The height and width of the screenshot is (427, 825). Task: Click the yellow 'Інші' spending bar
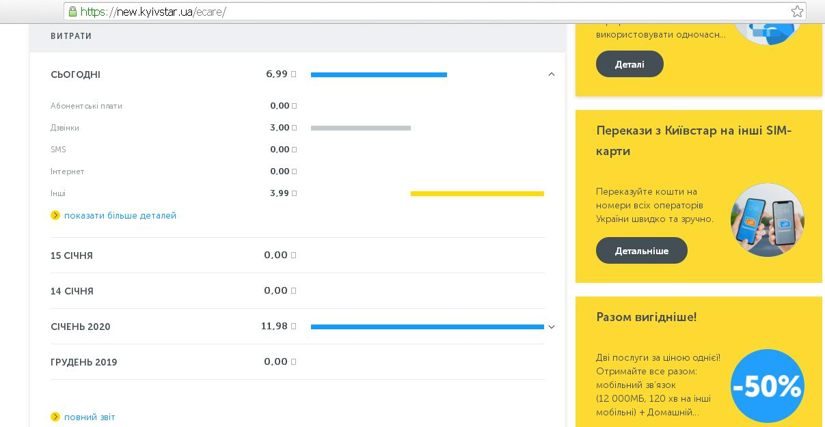pyautogui.click(x=477, y=193)
